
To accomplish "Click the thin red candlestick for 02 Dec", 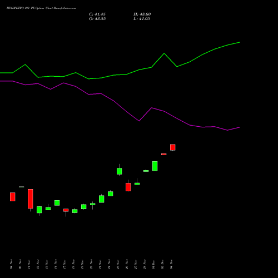I will coord(164,154).
